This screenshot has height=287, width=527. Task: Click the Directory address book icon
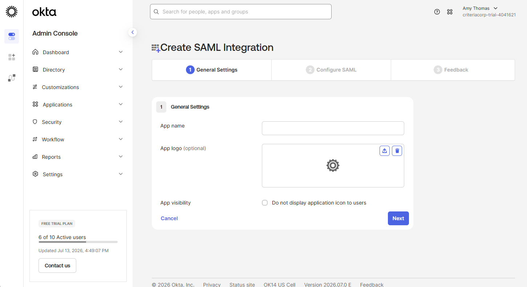click(x=35, y=69)
